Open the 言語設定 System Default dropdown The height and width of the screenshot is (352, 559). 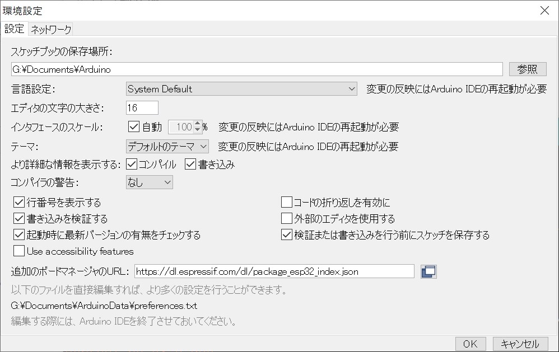tap(241, 89)
